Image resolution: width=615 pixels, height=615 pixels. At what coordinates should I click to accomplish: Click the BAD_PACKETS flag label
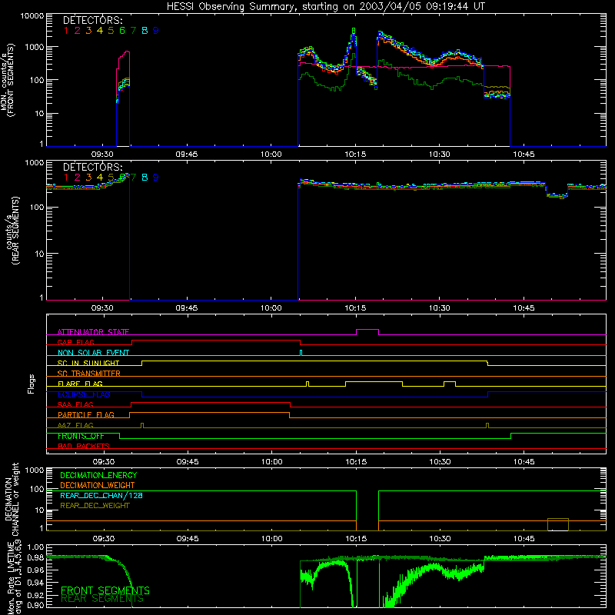84,447
